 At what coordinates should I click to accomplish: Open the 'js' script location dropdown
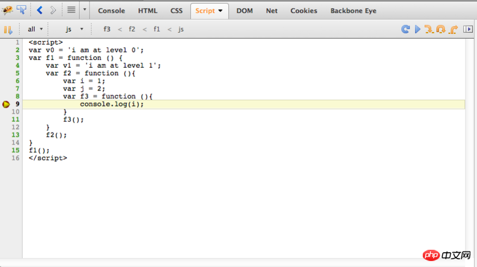[74, 29]
